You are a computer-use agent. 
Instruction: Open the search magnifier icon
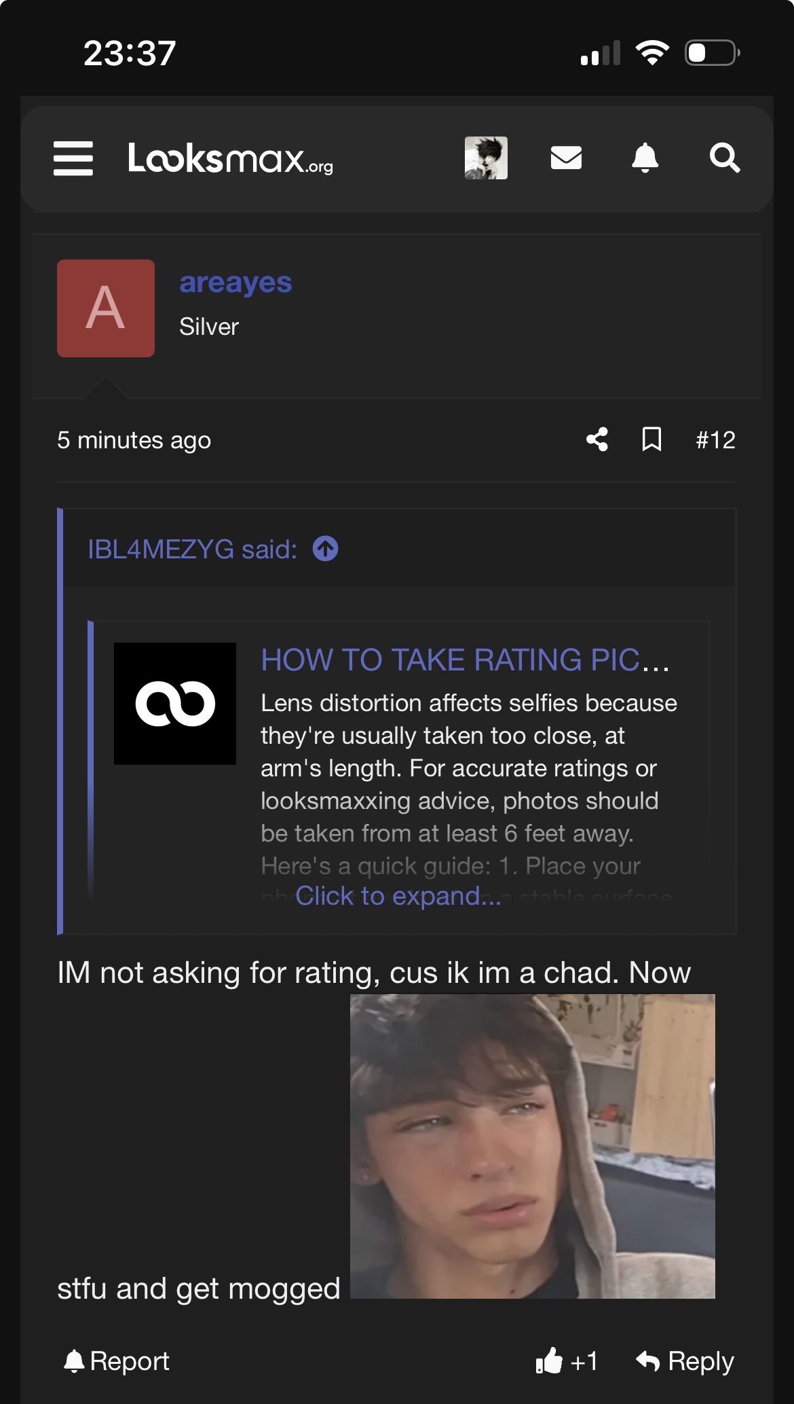725,158
